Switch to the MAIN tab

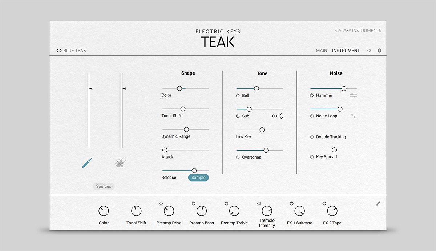[321, 51]
